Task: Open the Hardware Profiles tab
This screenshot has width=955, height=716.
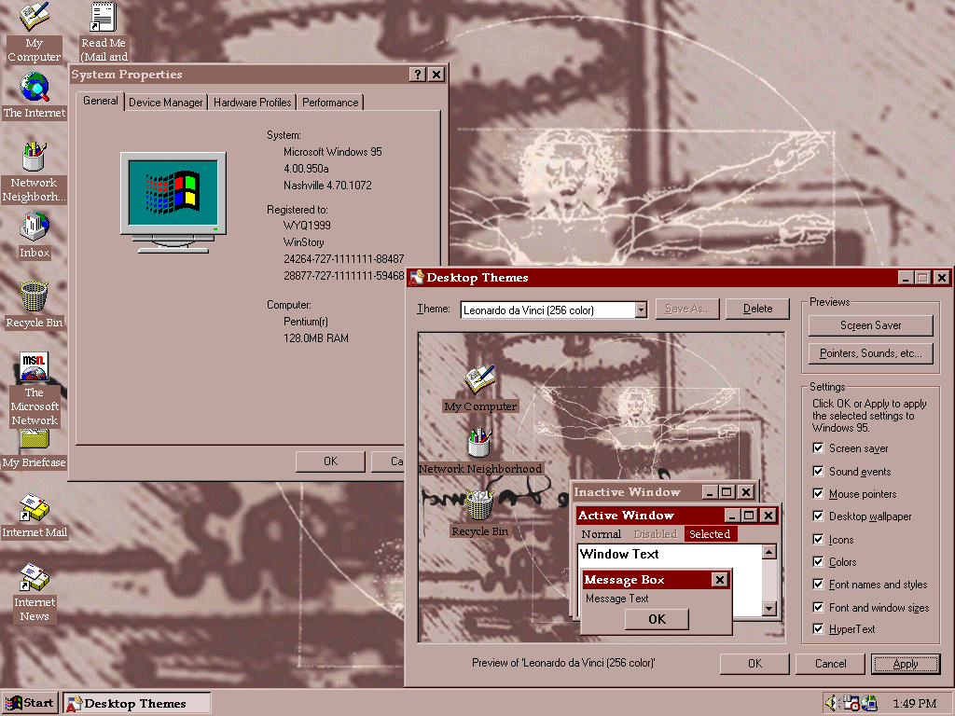Action: tap(252, 103)
